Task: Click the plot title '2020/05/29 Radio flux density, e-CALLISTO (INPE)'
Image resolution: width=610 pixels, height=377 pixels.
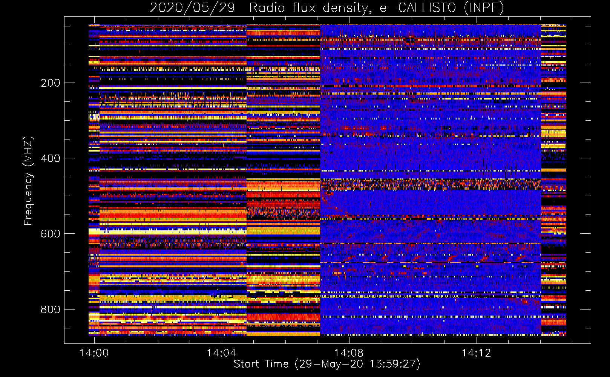Action: tap(327, 8)
